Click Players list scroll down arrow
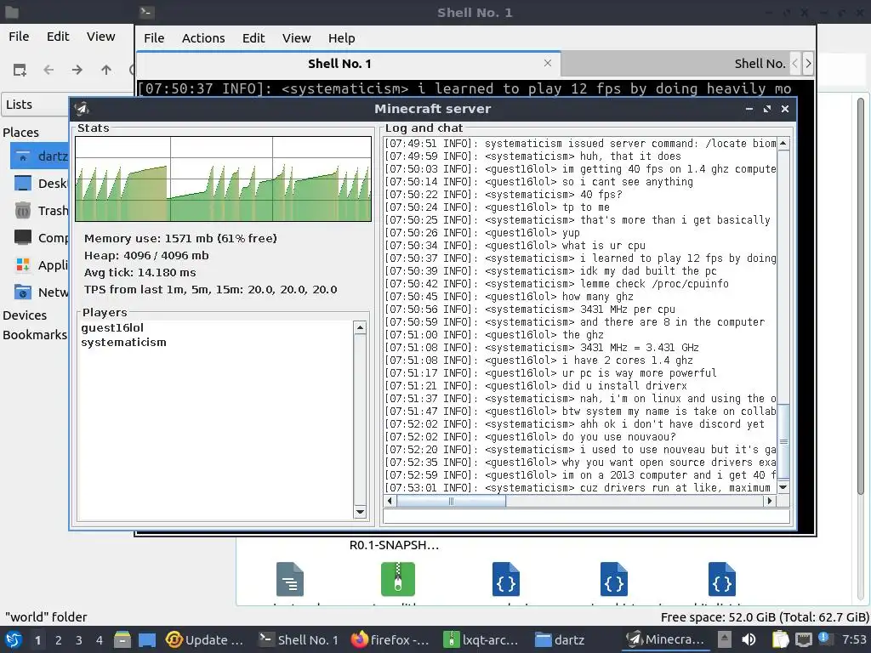Screen dimensions: 871x653 point(360,512)
